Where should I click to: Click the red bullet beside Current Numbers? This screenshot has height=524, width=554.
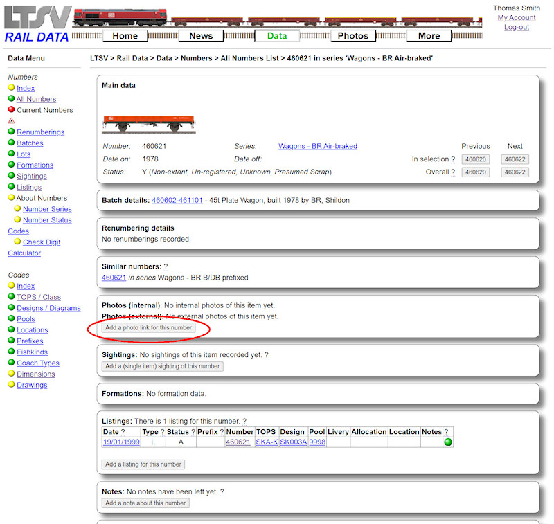[11, 109]
